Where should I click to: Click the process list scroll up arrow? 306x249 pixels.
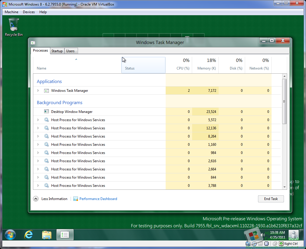[x=284, y=76]
